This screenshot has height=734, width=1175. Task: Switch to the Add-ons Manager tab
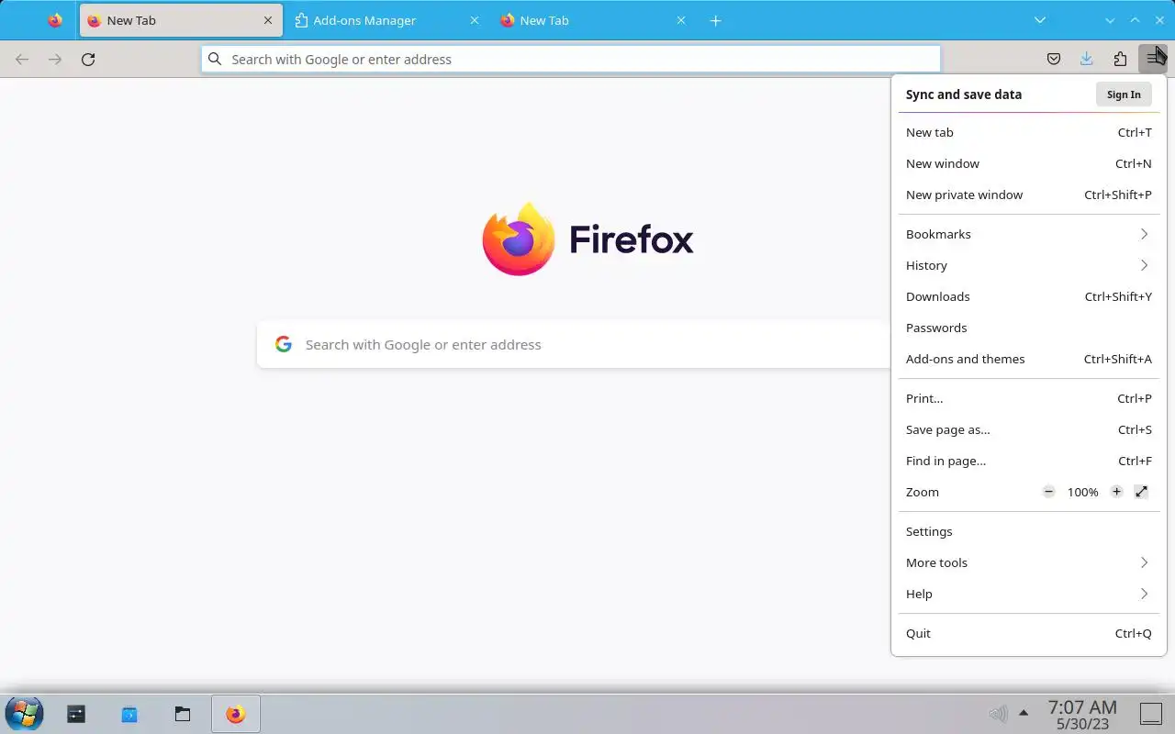tap(388, 20)
